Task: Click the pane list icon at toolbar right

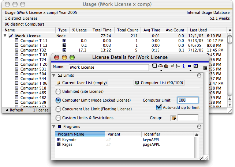Action: coord(205,68)
